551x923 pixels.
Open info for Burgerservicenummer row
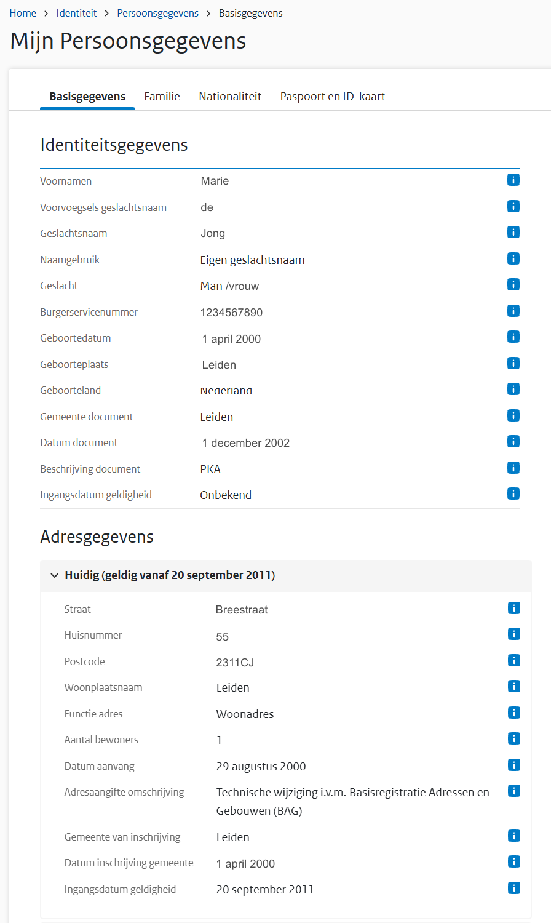513,311
